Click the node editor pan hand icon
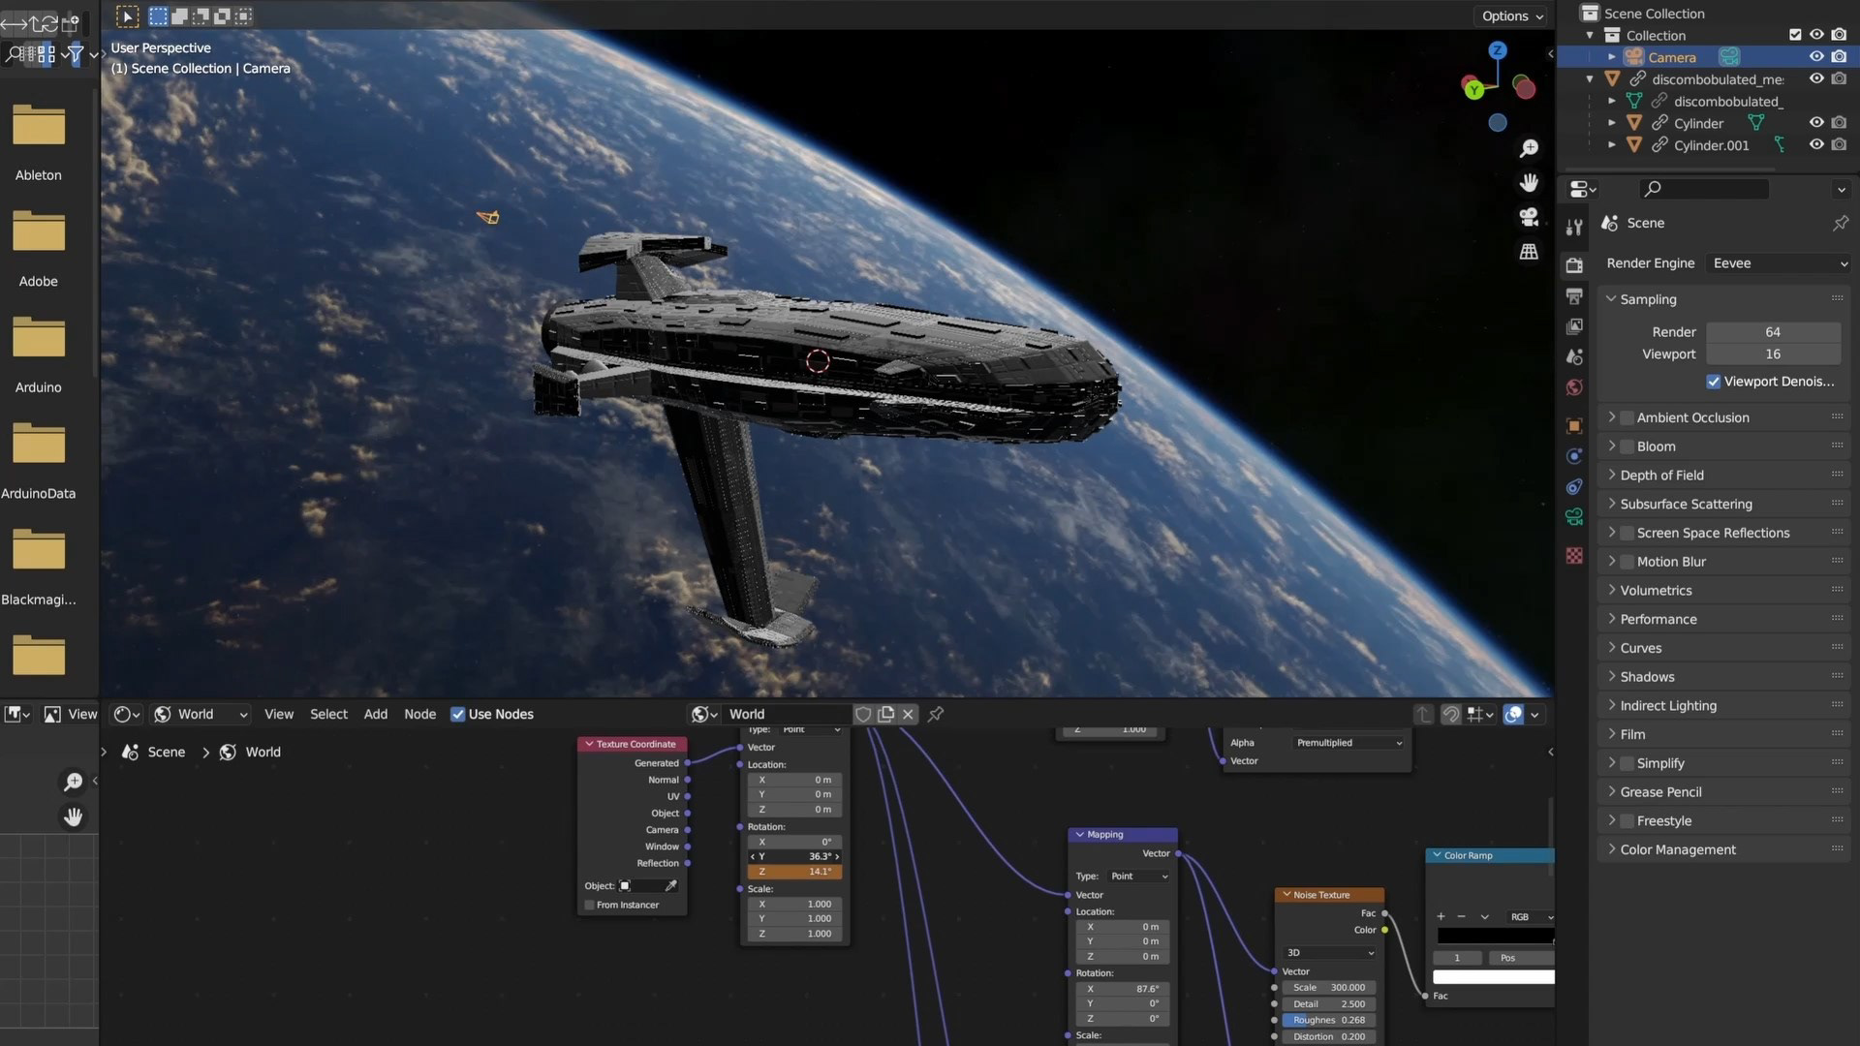This screenshot has height=1046, width=1860. click(73, 817)
